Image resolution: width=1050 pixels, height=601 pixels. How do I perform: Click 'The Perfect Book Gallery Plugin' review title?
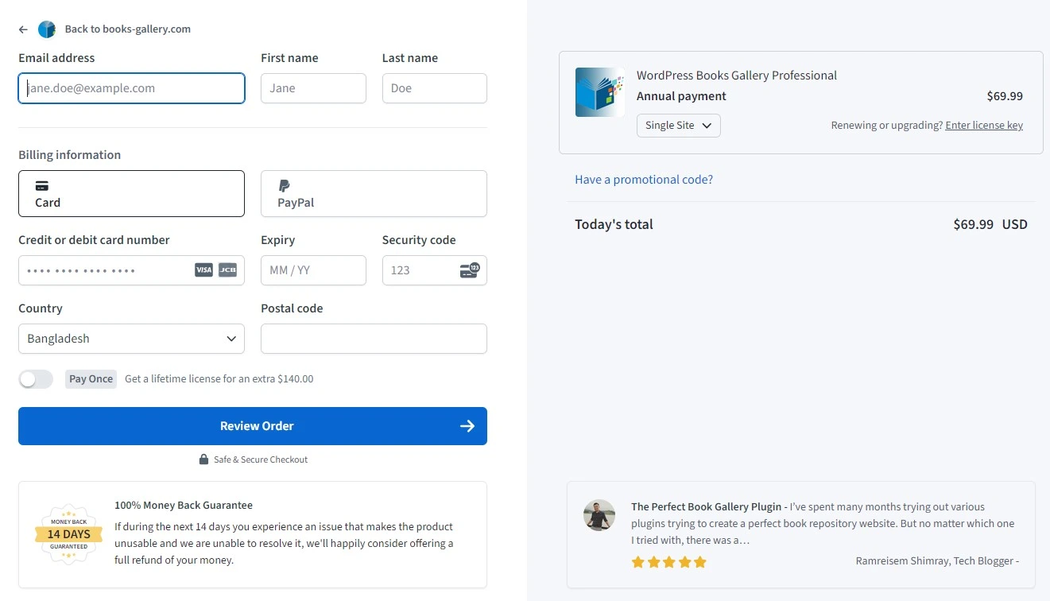[x=706, y=506]
